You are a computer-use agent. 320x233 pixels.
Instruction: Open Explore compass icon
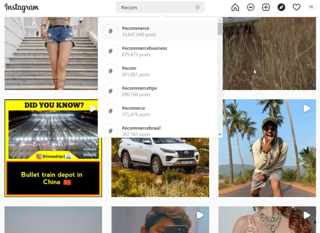click(x=281, y=7)
